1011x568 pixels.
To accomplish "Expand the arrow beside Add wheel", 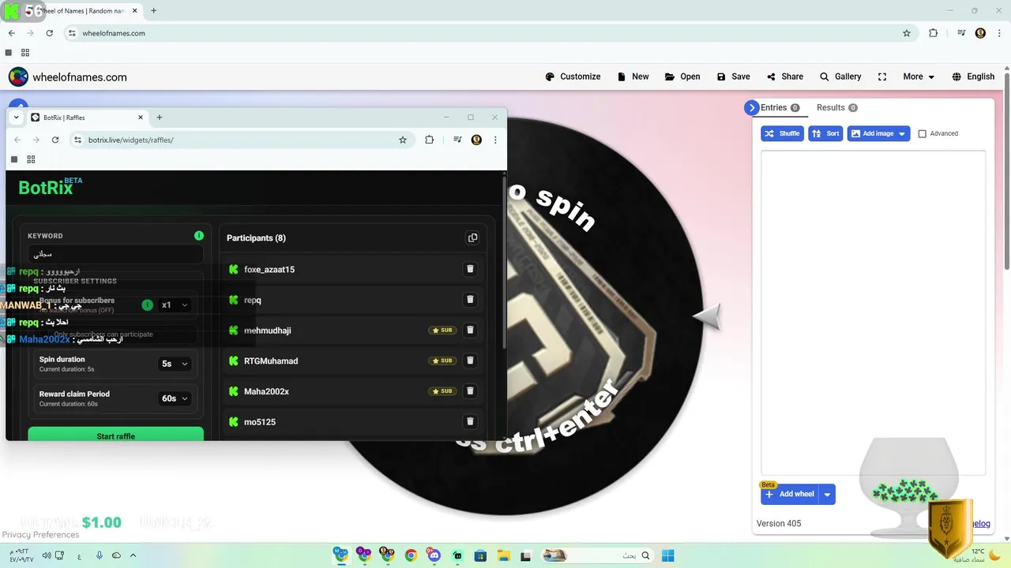I will [827, 494].
